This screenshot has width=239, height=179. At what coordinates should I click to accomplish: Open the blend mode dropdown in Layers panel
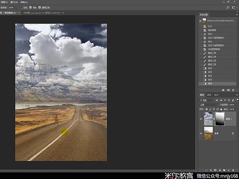[x=209, y=105]
